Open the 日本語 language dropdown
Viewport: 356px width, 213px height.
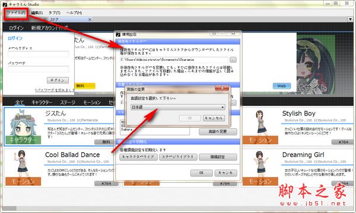click(x=178, y=107)
